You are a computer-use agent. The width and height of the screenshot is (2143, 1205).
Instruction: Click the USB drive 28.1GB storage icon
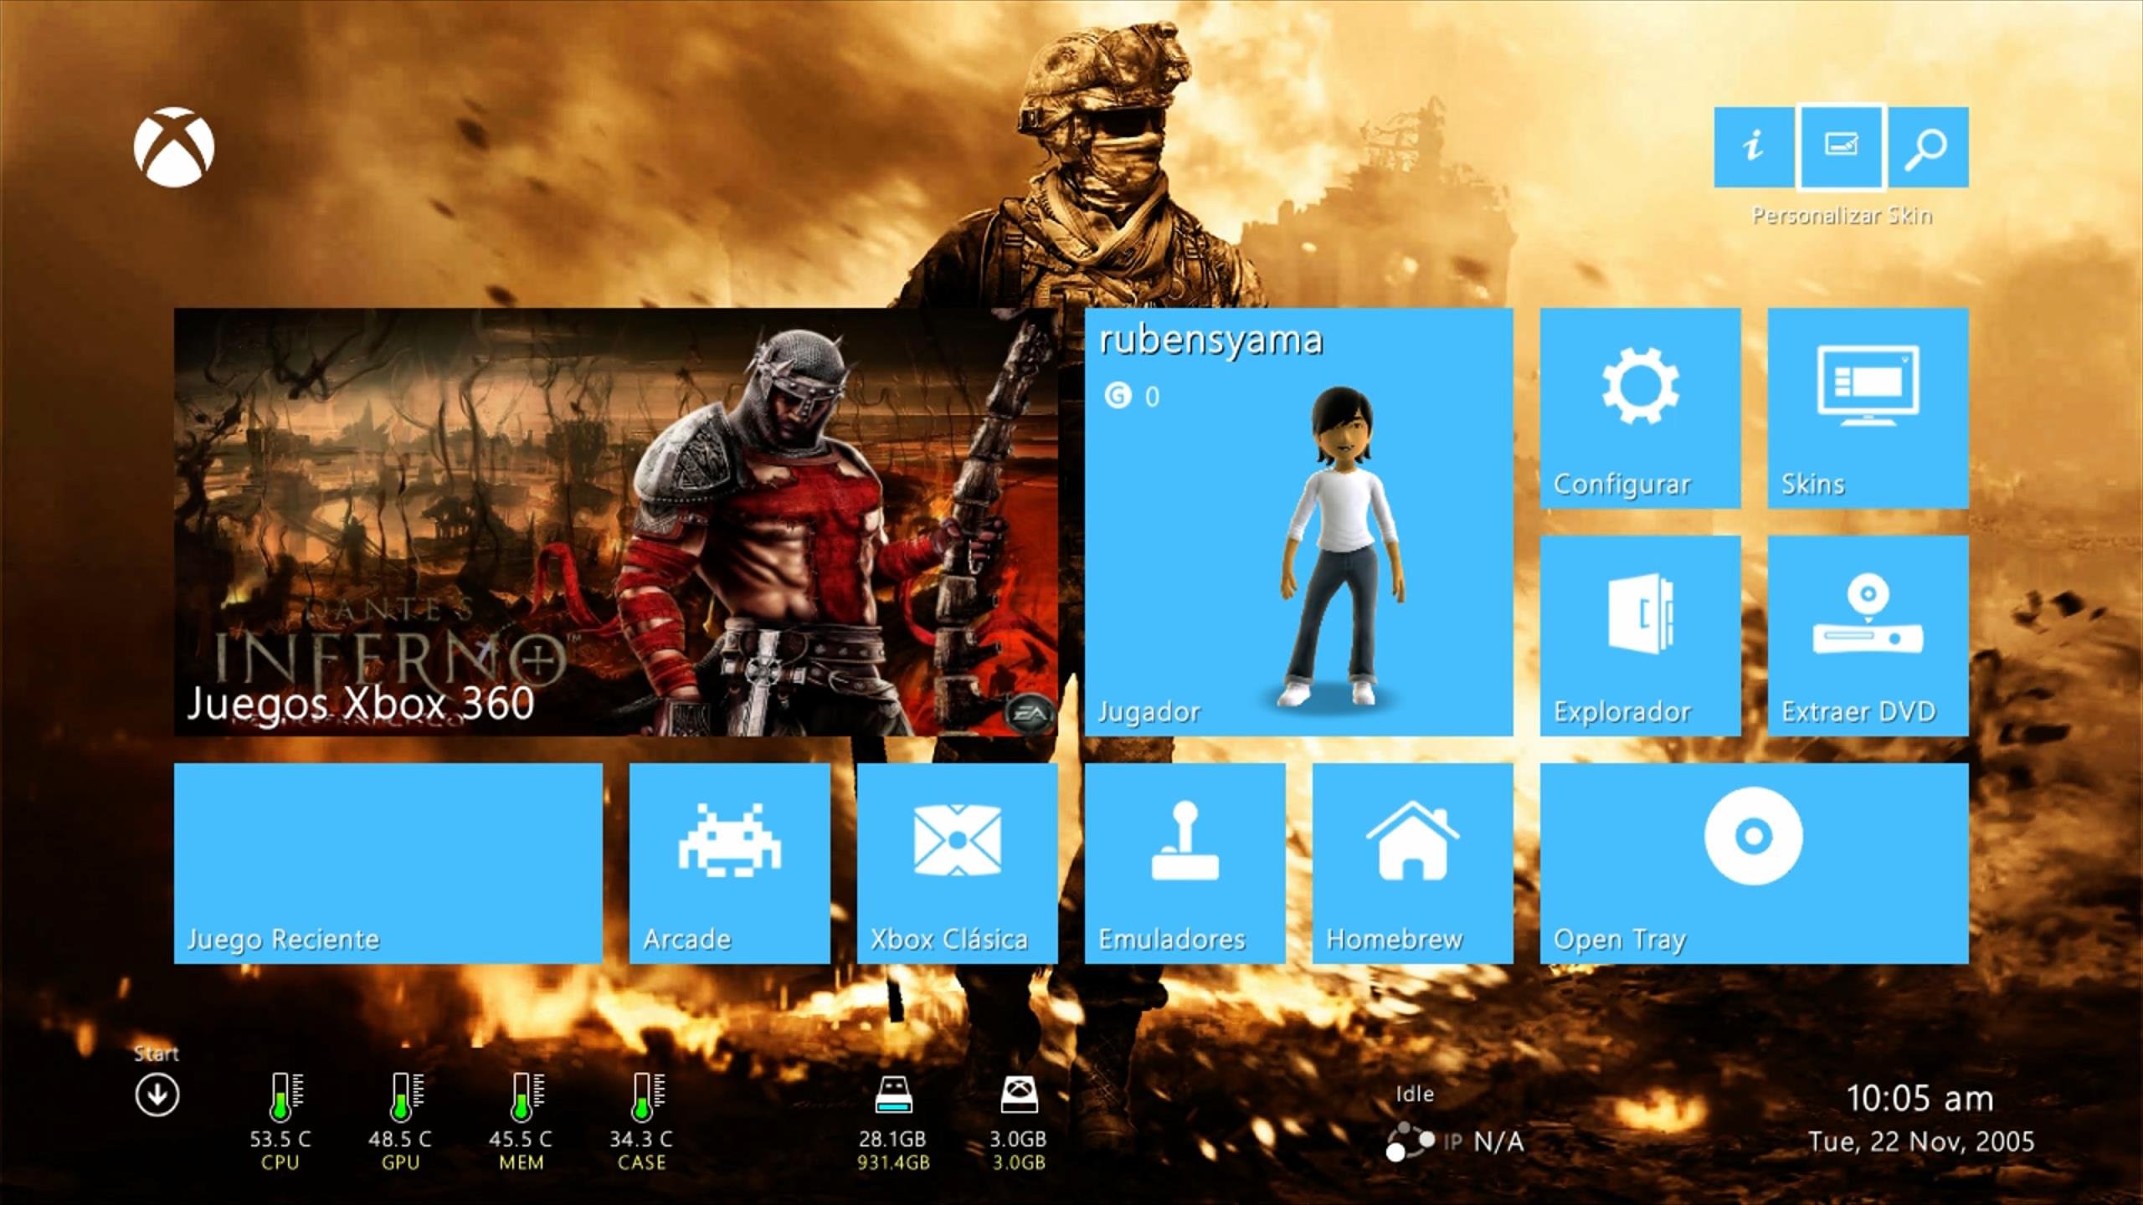[893, 1095]
